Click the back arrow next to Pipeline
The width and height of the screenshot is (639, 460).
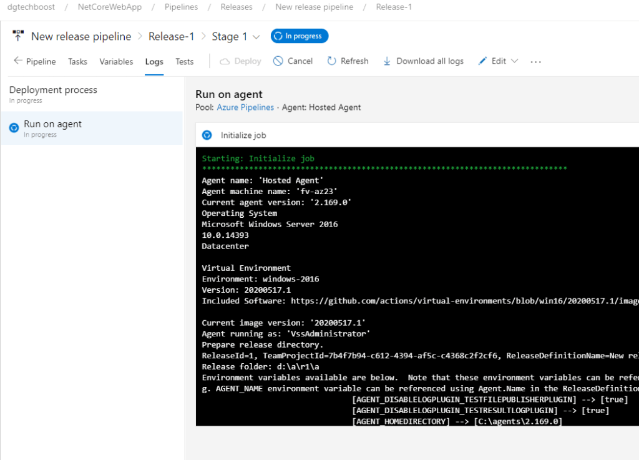(x=17, y=61)
